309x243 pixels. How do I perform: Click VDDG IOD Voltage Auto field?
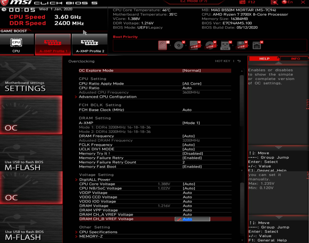187,201
